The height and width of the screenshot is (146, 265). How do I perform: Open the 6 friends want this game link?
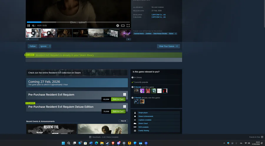pyautogui.click(x=138, y=87)
